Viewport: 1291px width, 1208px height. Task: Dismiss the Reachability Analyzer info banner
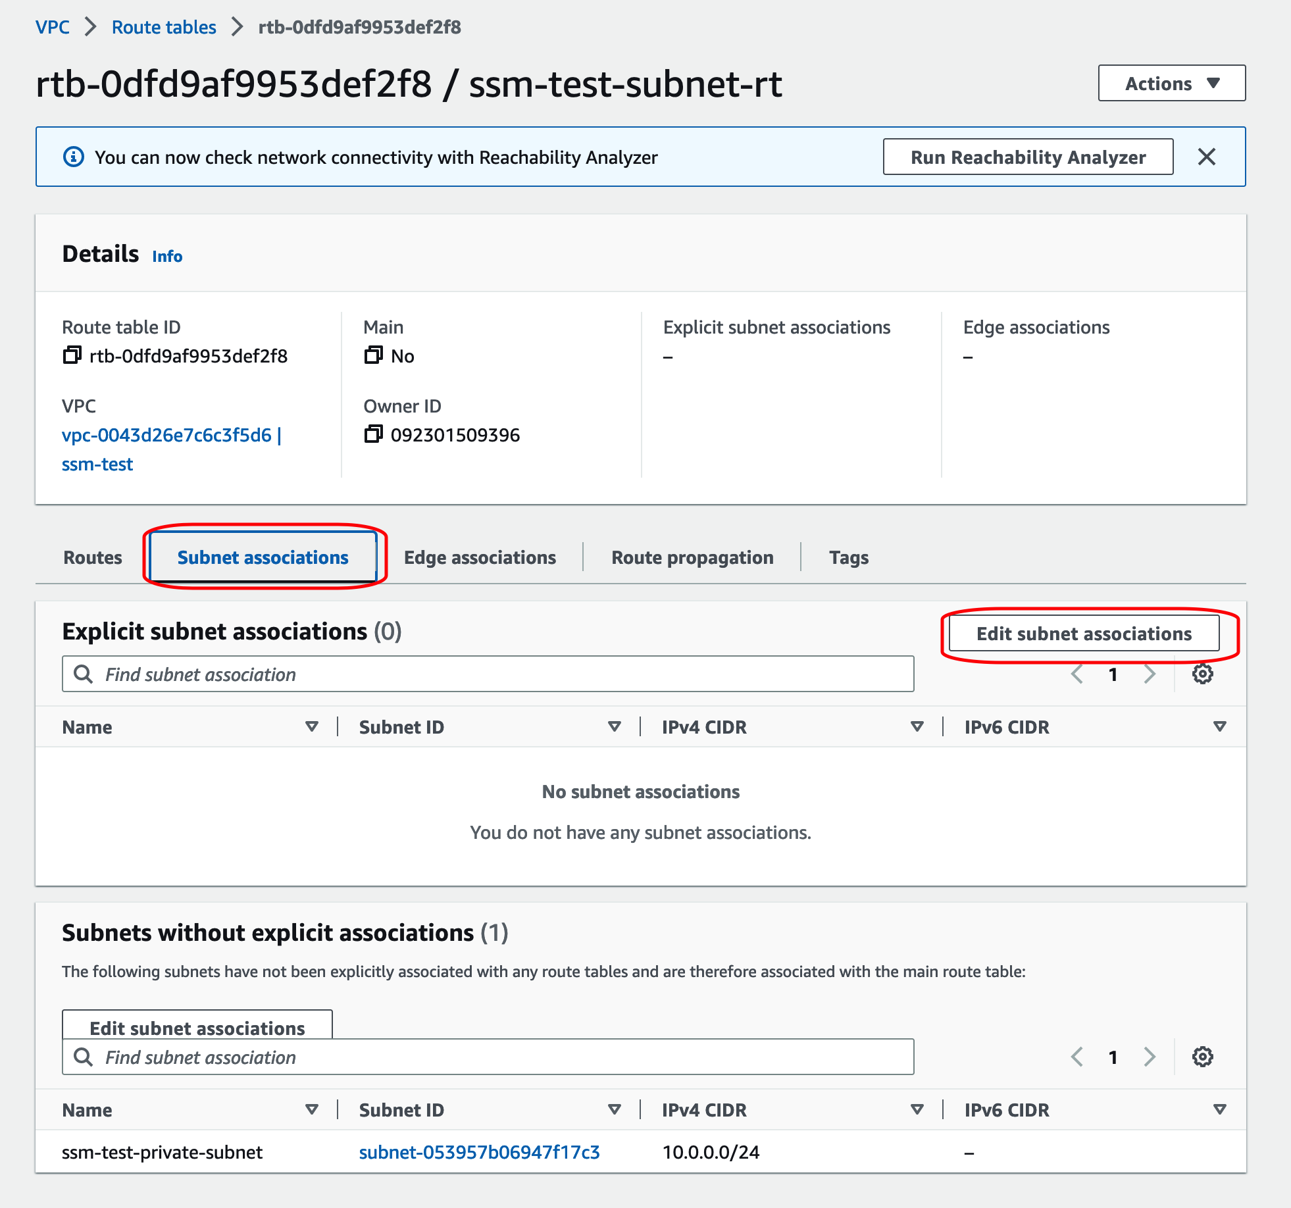click(x=1206, y=157)
